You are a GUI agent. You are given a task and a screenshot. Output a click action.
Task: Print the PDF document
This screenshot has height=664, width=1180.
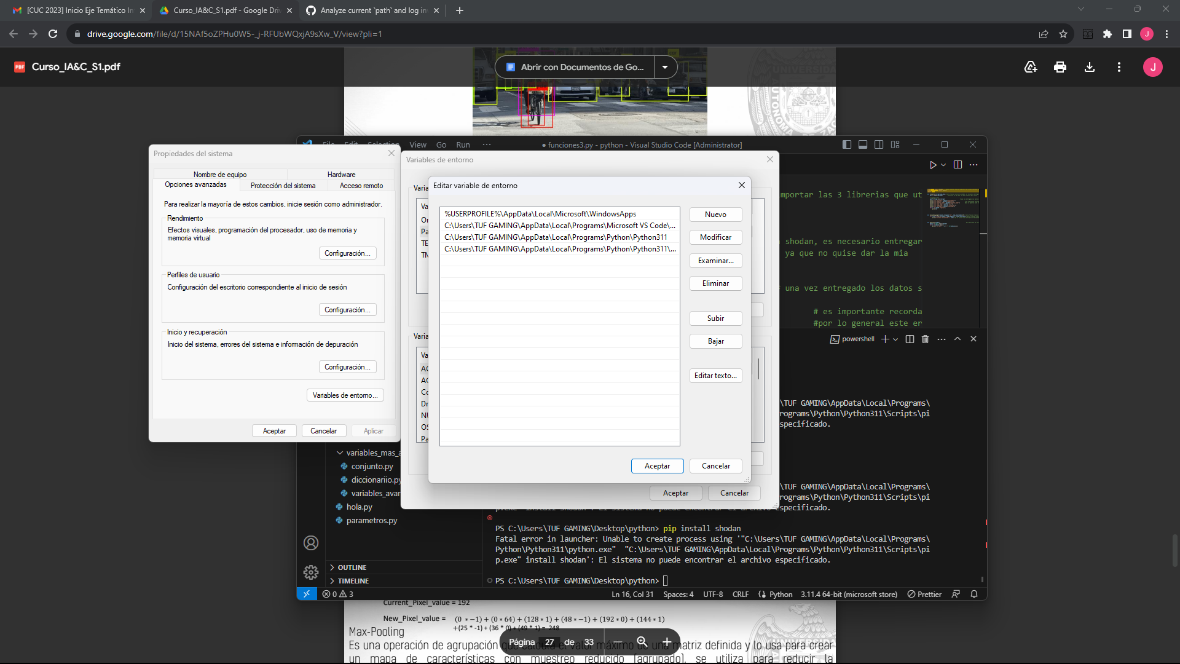coord(1060,67)
